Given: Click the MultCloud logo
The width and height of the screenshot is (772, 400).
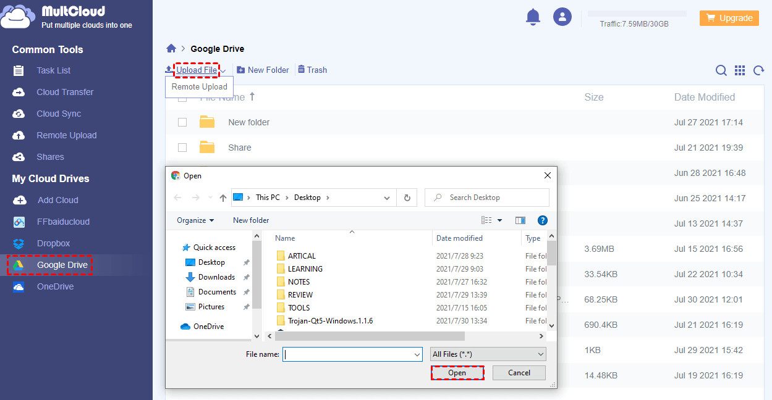Looking at the screenshot, I should tap(66, 17).
